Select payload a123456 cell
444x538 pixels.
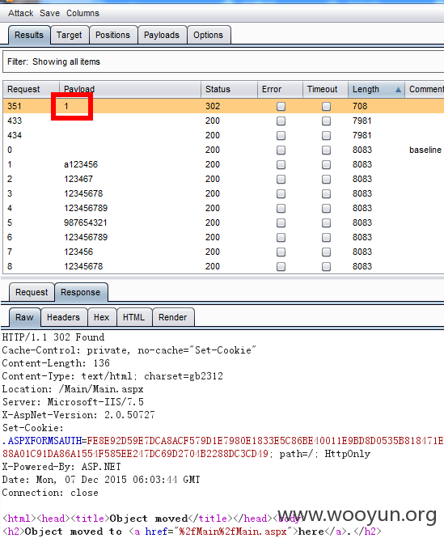tap(81, 164)
